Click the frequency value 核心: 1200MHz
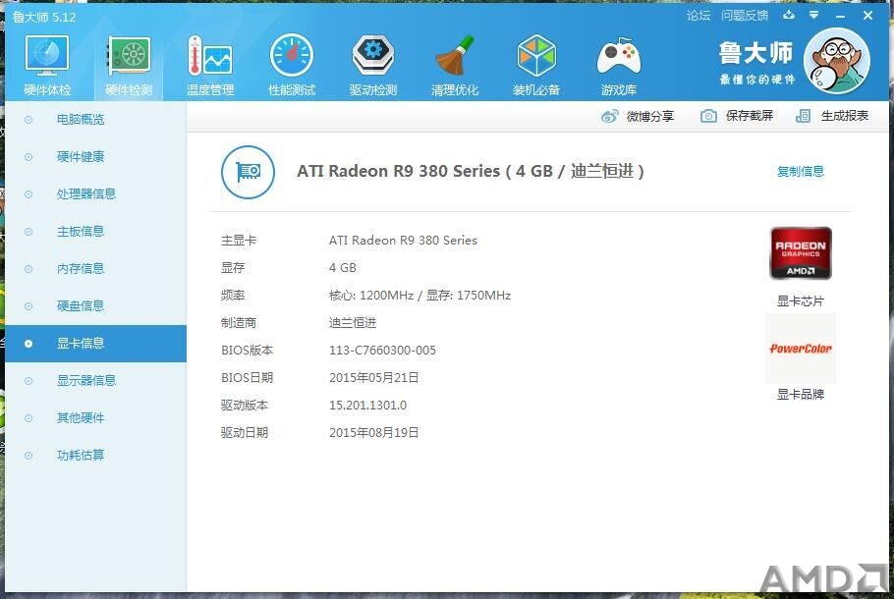The image size is (894, 599). pyautogui.click(x=371, y=296)
